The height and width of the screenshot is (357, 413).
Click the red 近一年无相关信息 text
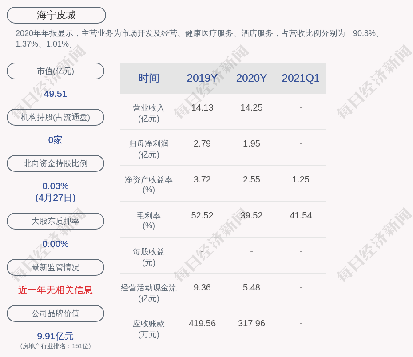(x=56, y=290)
